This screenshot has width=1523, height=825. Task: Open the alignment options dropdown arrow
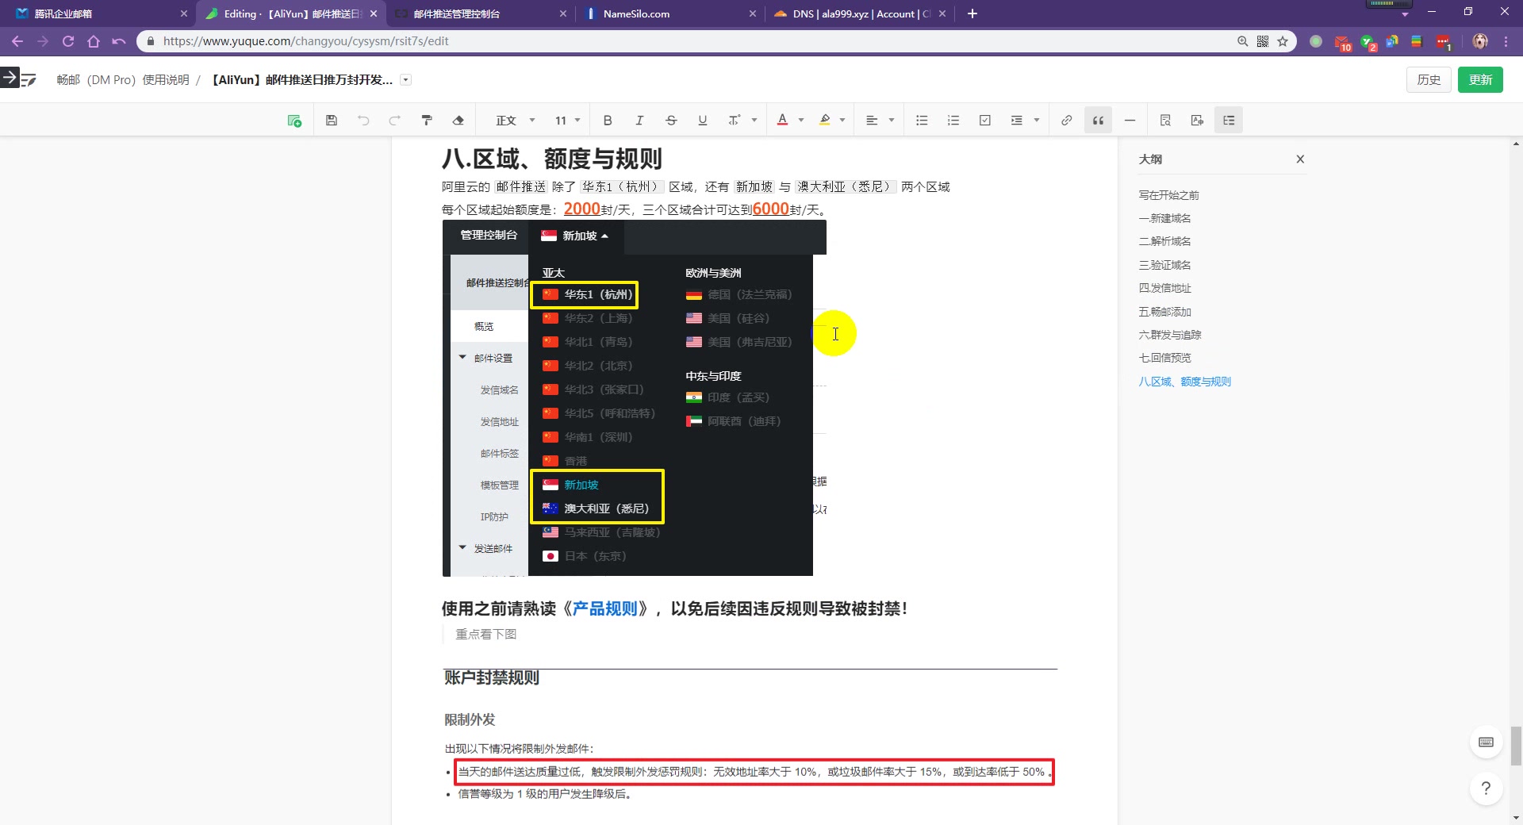892,121
